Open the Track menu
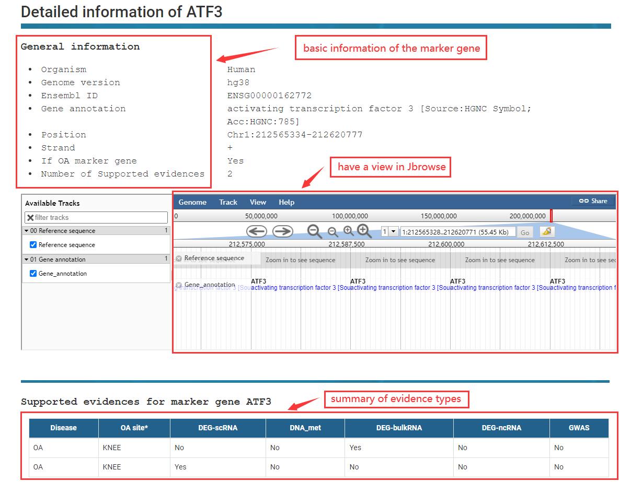 click(228, 202)
